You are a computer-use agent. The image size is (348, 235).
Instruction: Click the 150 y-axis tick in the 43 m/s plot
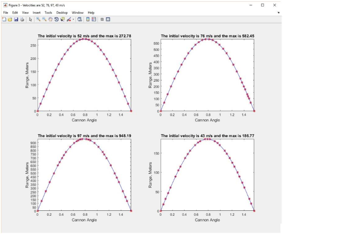[x=156, y=153]
